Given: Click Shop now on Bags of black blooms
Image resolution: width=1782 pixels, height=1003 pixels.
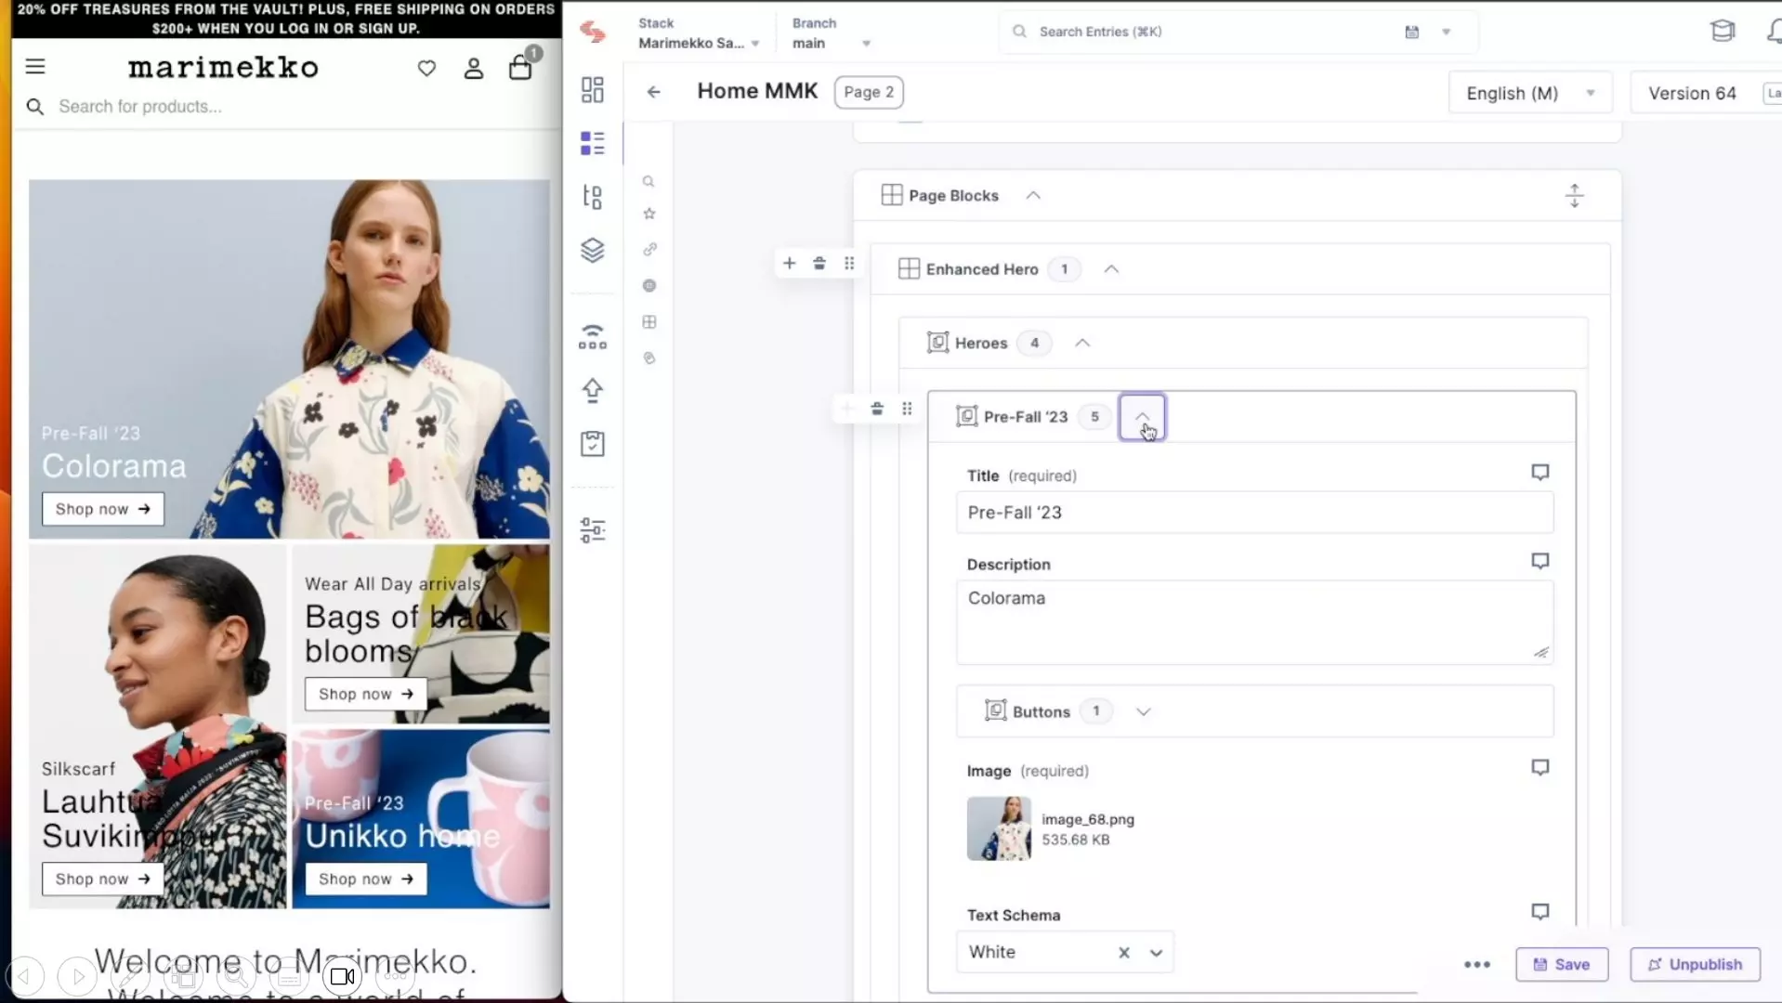Looking at the screenshot, I should 365,694.
